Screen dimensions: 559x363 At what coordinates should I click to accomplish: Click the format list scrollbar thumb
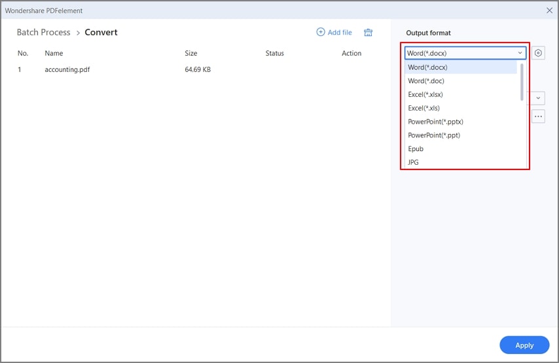(x=522, y=82)
